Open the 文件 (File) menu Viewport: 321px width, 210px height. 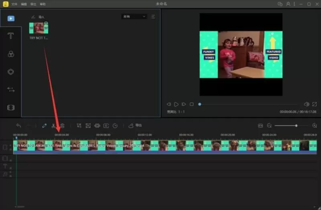tap(14, 4)
